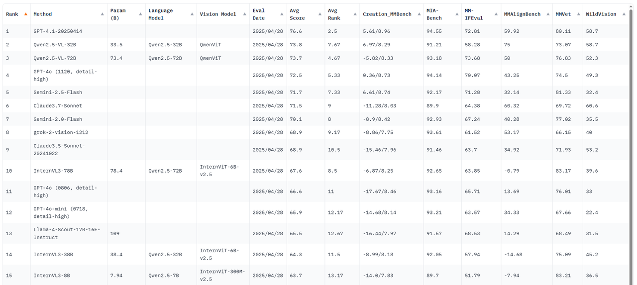Click MMVet value 81.33
Viewport: 637px width, 285px height.
click(x=563, y=92)
